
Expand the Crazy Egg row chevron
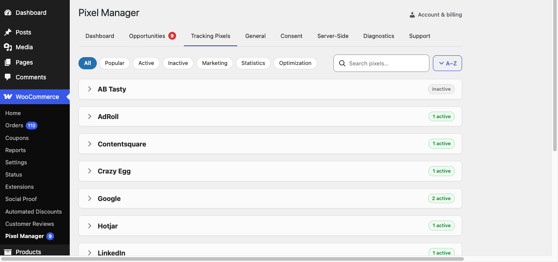[x=89, y=171]
